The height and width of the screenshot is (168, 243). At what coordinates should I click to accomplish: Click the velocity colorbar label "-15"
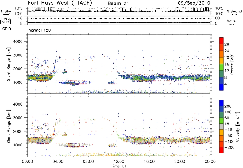pos(228,130)
